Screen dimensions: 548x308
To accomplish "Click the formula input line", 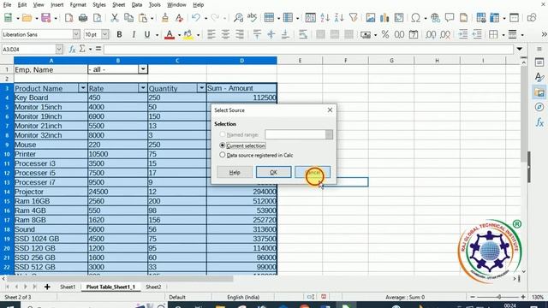I will (x=308, y=50).
